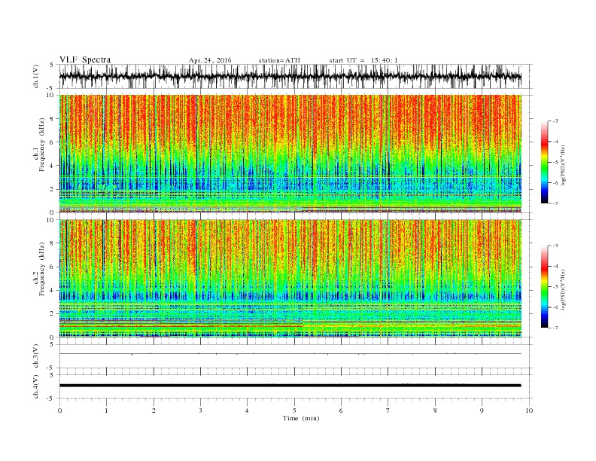Viewport: 596px width, 461px height.
Task: Click the "ch.3(V)" axis label
Action: 36,356
